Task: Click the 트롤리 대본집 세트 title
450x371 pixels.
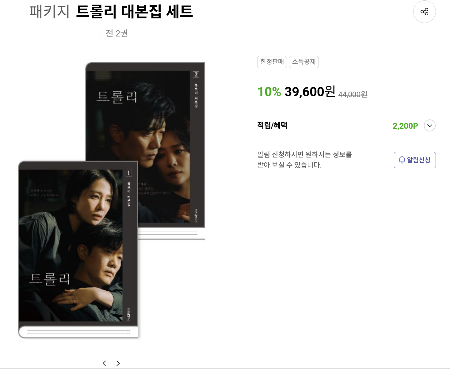Action: pos(134,12)
